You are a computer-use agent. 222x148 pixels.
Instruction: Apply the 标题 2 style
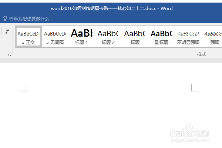(108, 37)
